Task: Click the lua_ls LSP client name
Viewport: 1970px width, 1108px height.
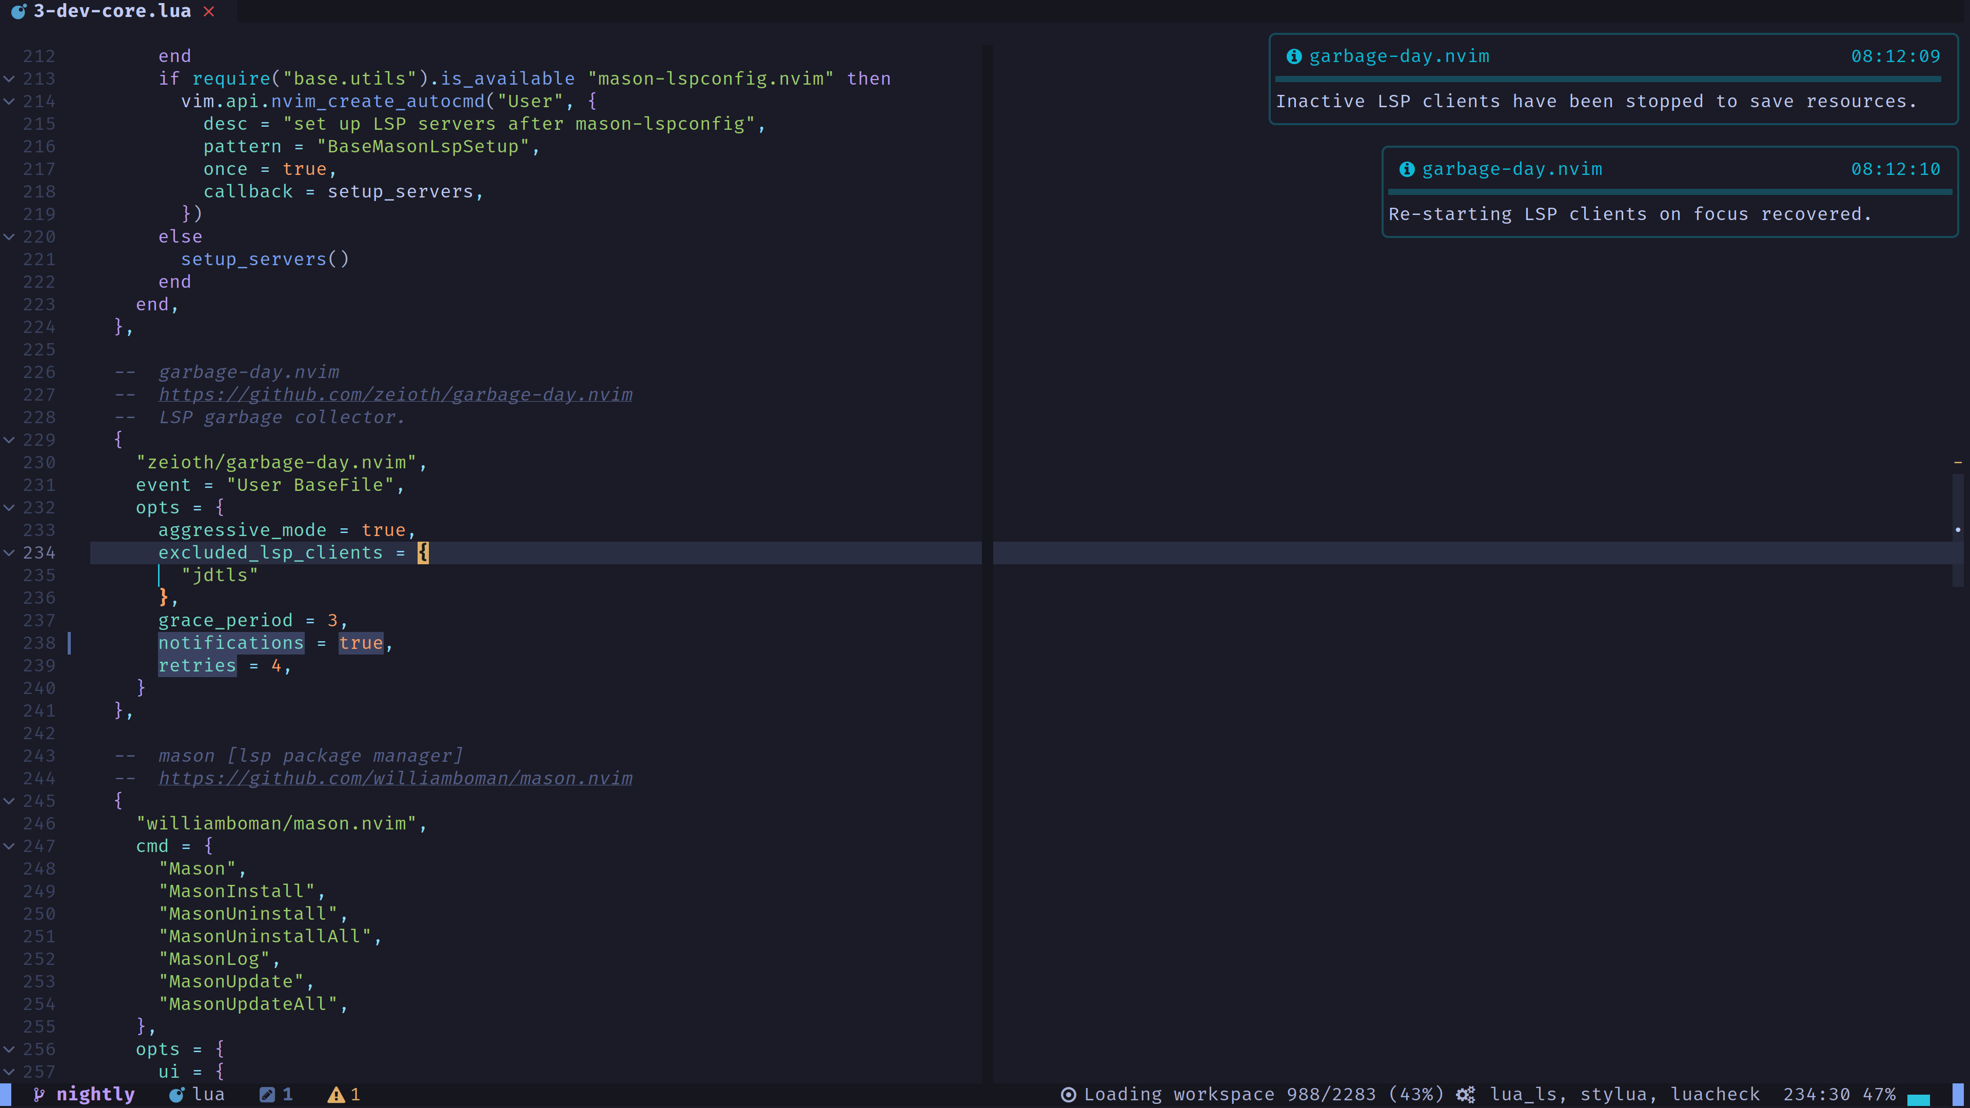Action: 1523,1094
